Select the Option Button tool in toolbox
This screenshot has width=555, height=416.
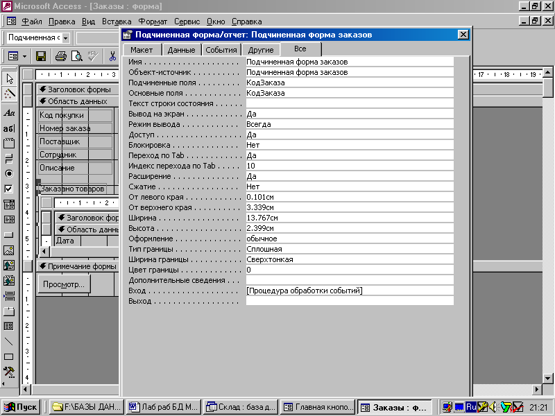(9, 174)
